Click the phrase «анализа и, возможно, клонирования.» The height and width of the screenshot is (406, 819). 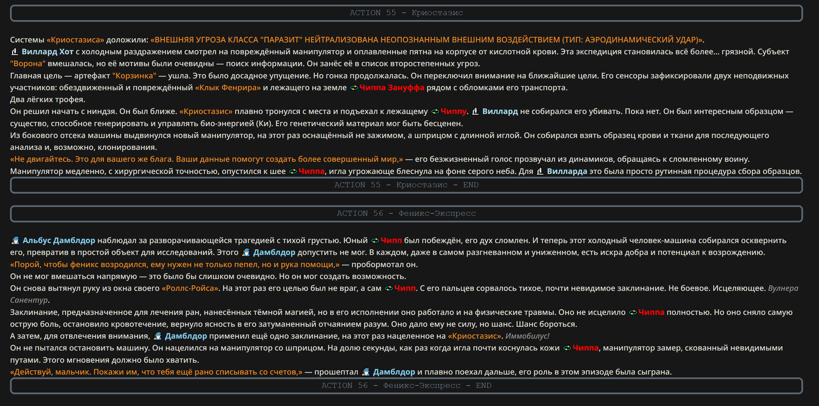tap(84, 148)
